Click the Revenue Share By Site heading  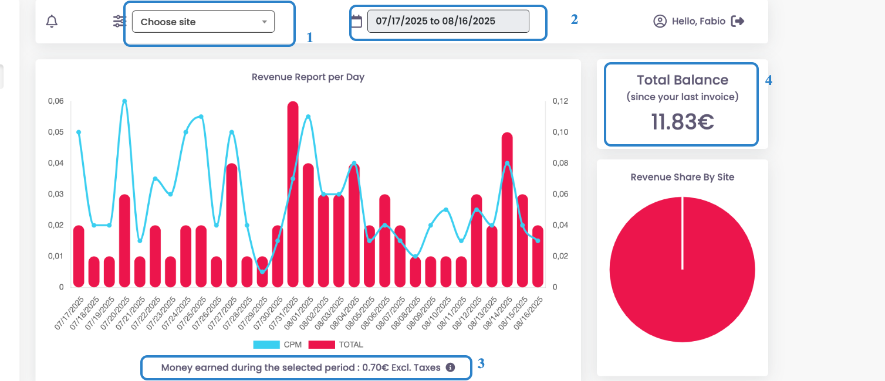682,177
